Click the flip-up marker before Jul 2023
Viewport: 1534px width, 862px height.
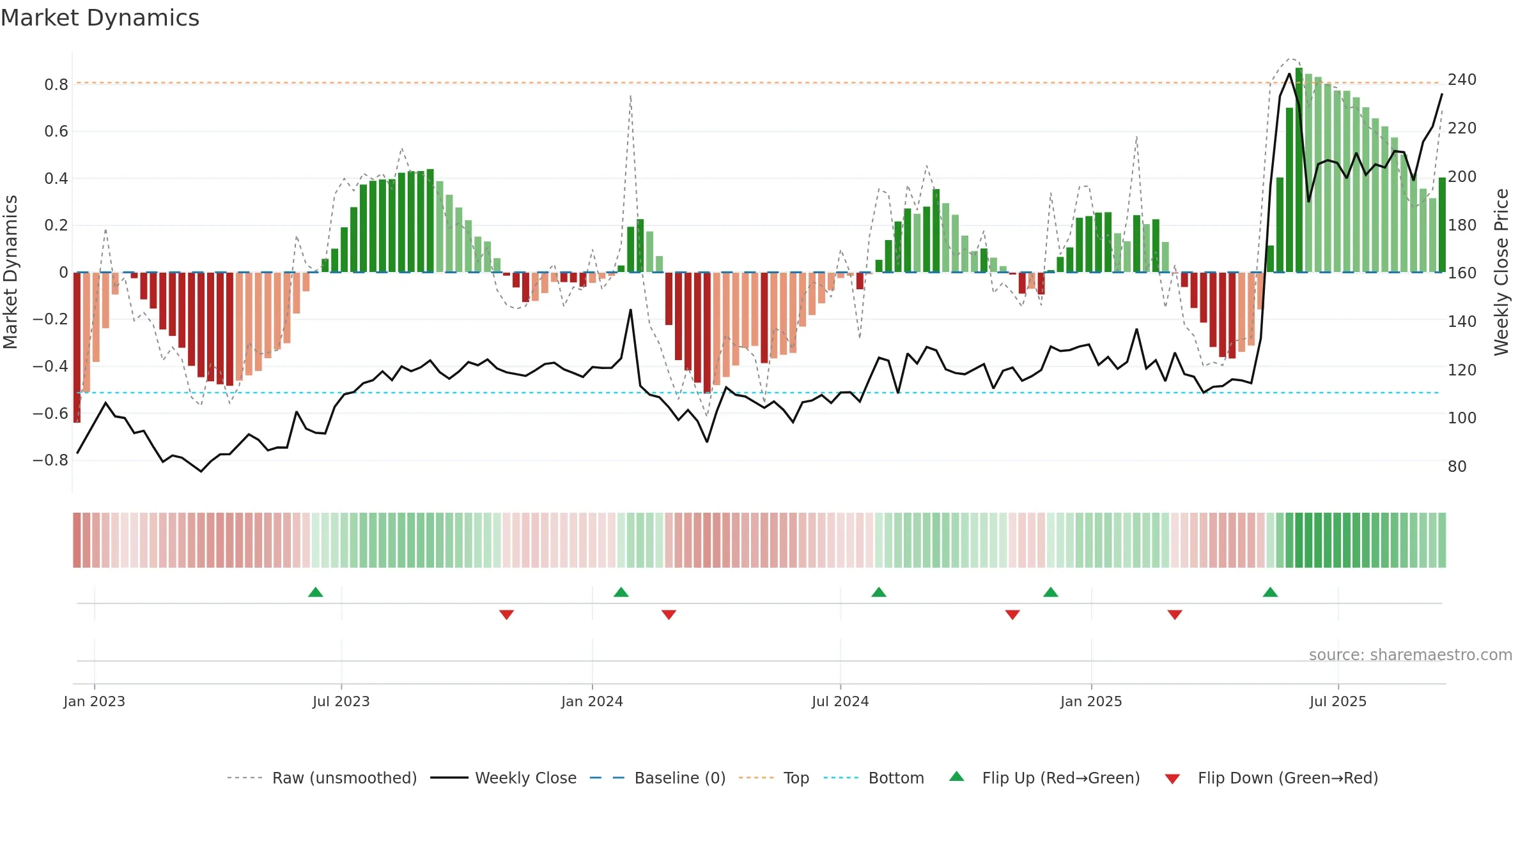point(316,592)
